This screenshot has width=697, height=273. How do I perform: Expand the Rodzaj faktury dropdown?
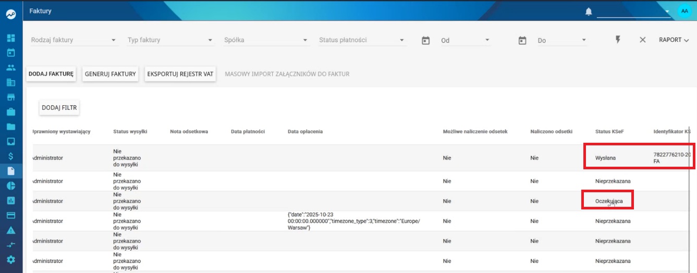pos(74,40)
